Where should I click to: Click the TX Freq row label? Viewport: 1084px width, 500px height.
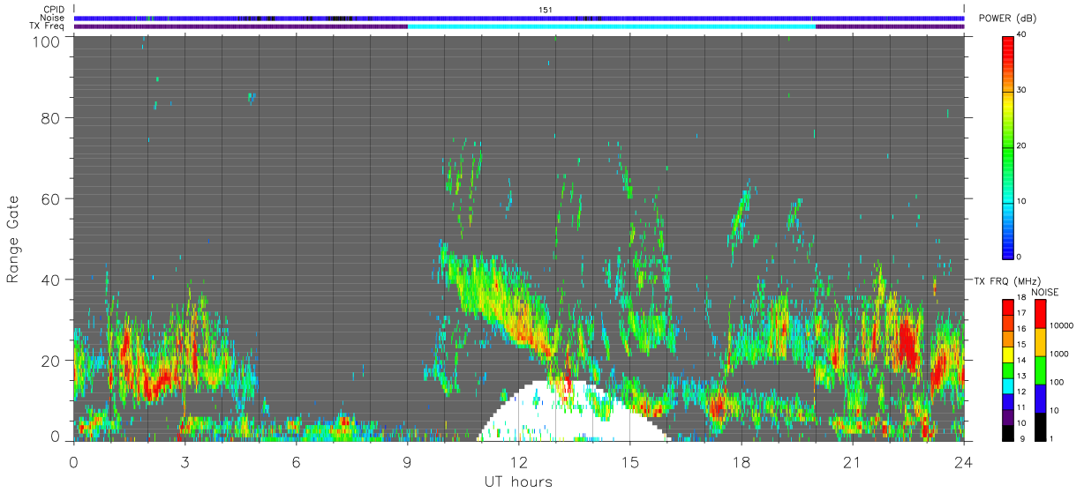pyautogui.click(x=47, y=26)
